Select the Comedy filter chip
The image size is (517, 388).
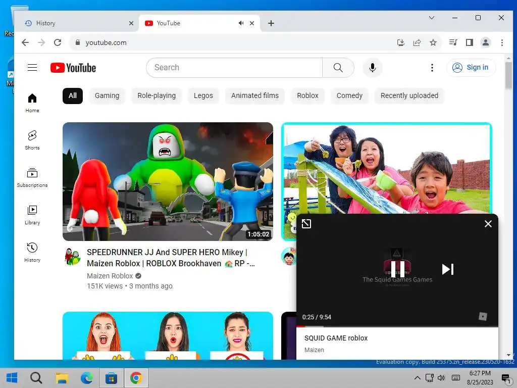tap(349, 95)
